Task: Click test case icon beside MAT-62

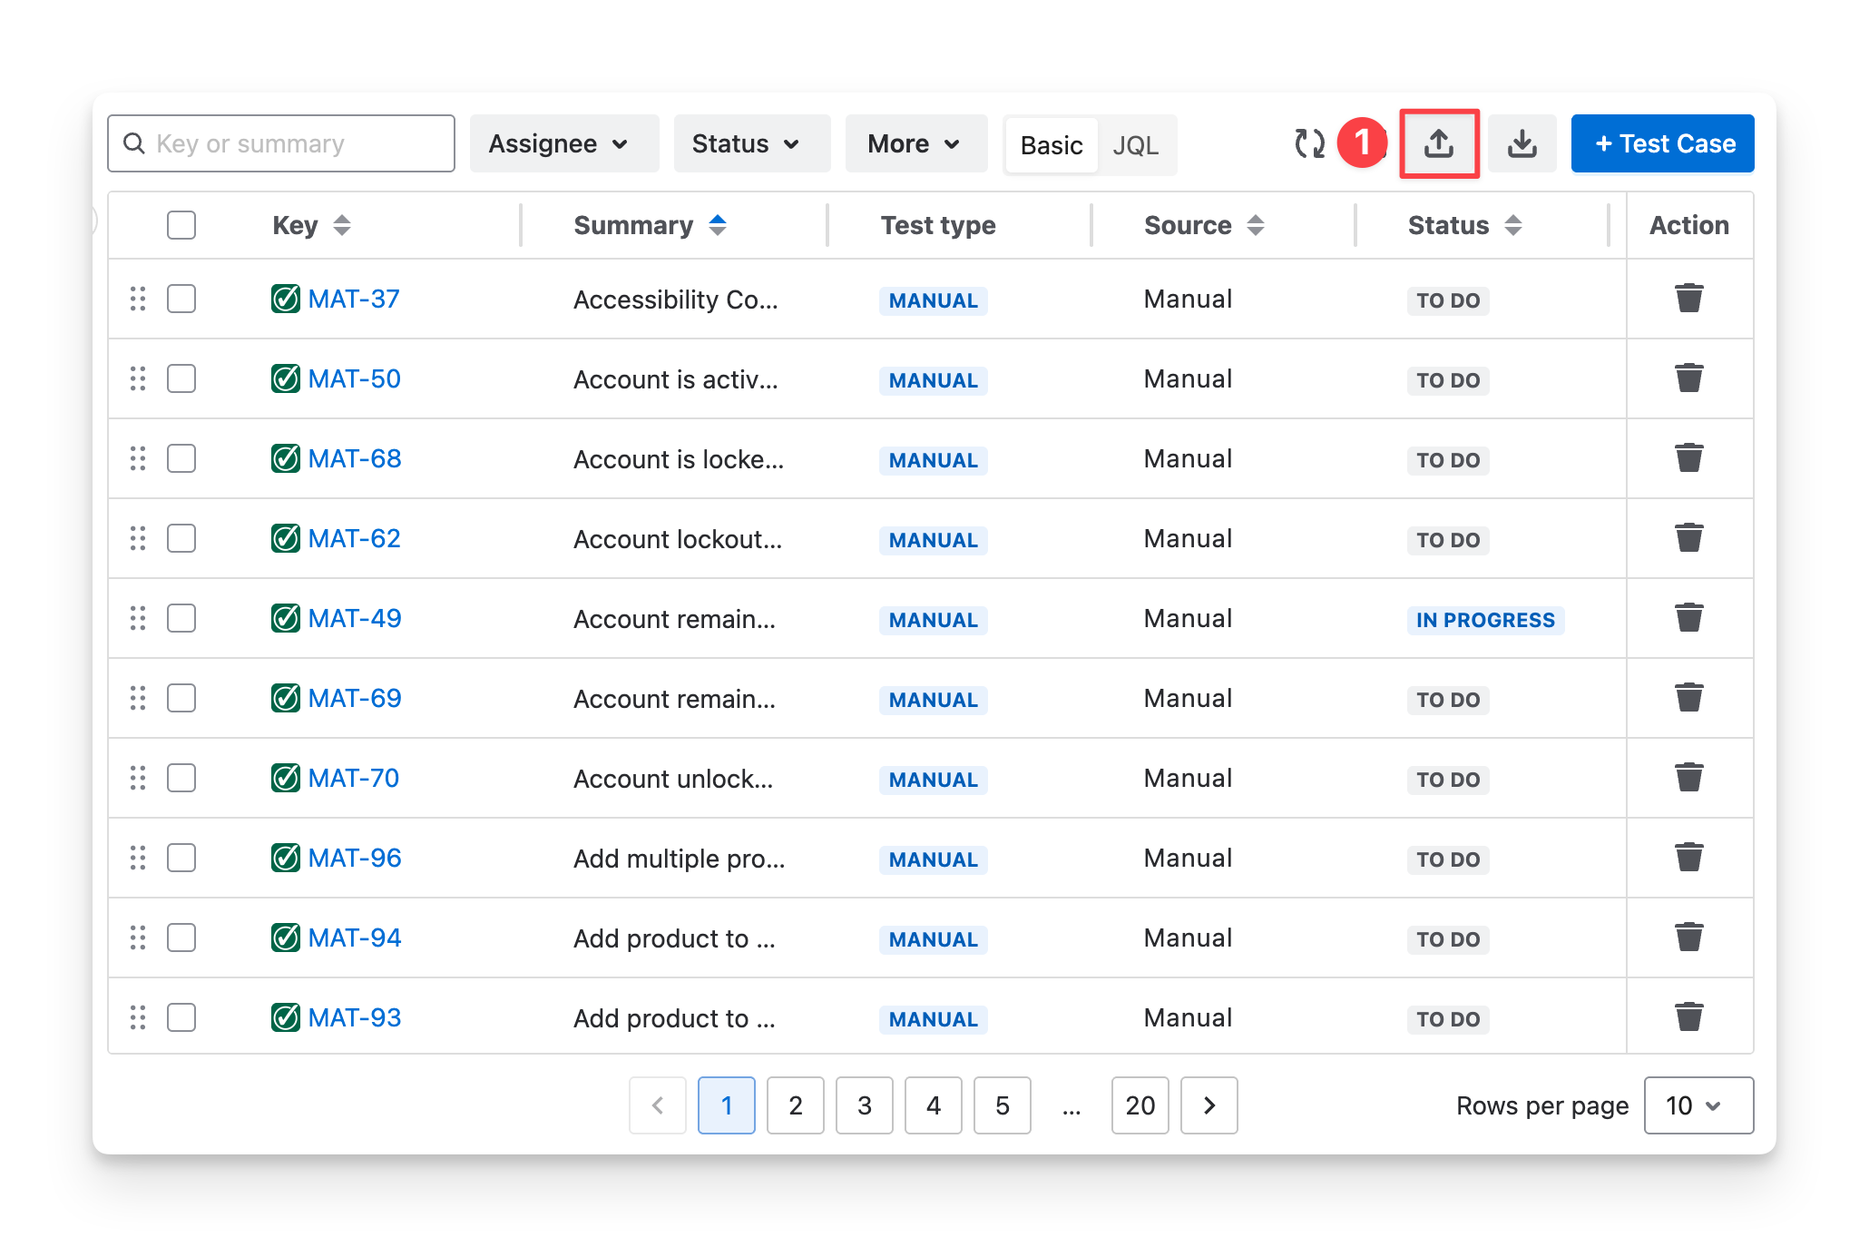Action: (x=286, y=538)
